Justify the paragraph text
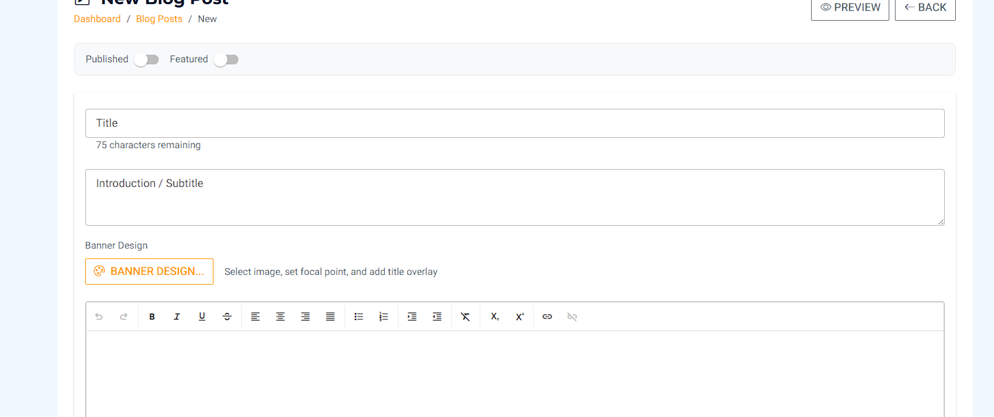 [x=330, y=317]
